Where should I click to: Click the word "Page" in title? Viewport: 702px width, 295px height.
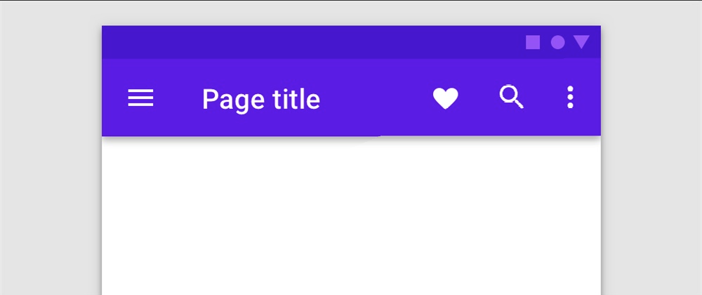pyautogui.click(x=233, y=100)
